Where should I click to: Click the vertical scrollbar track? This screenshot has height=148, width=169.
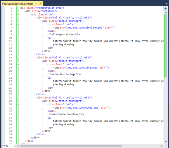[x=165, y=112]
